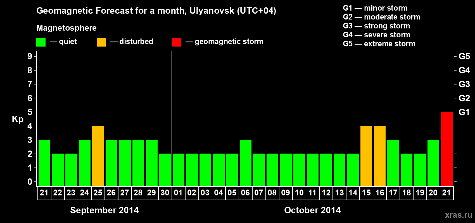Screen dimensions: 475x223
Task: Select the green bar for October 20
Action: (x=433, y=163)
